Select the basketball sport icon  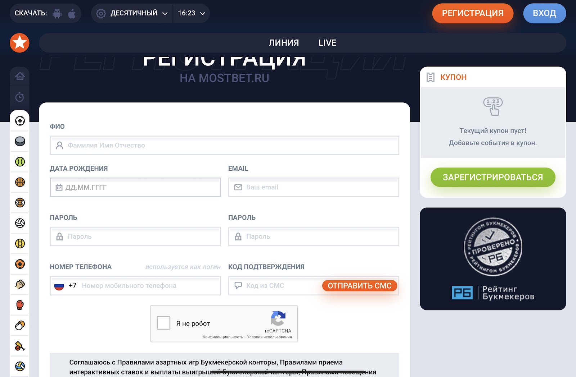(x=20, y=182)
